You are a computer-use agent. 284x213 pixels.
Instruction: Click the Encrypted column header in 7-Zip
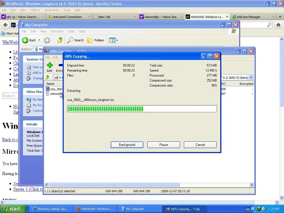(x=246, y=84)
